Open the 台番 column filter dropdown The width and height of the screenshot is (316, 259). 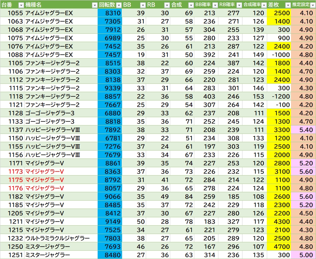tap(21, 5)
